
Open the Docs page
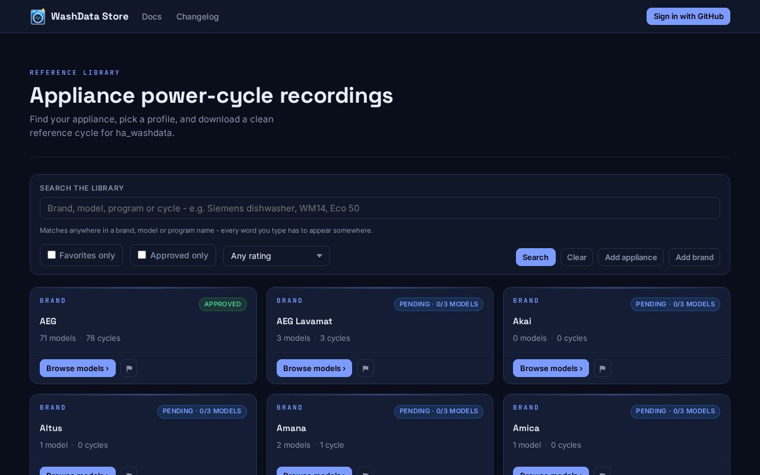[x=152, y=17]
